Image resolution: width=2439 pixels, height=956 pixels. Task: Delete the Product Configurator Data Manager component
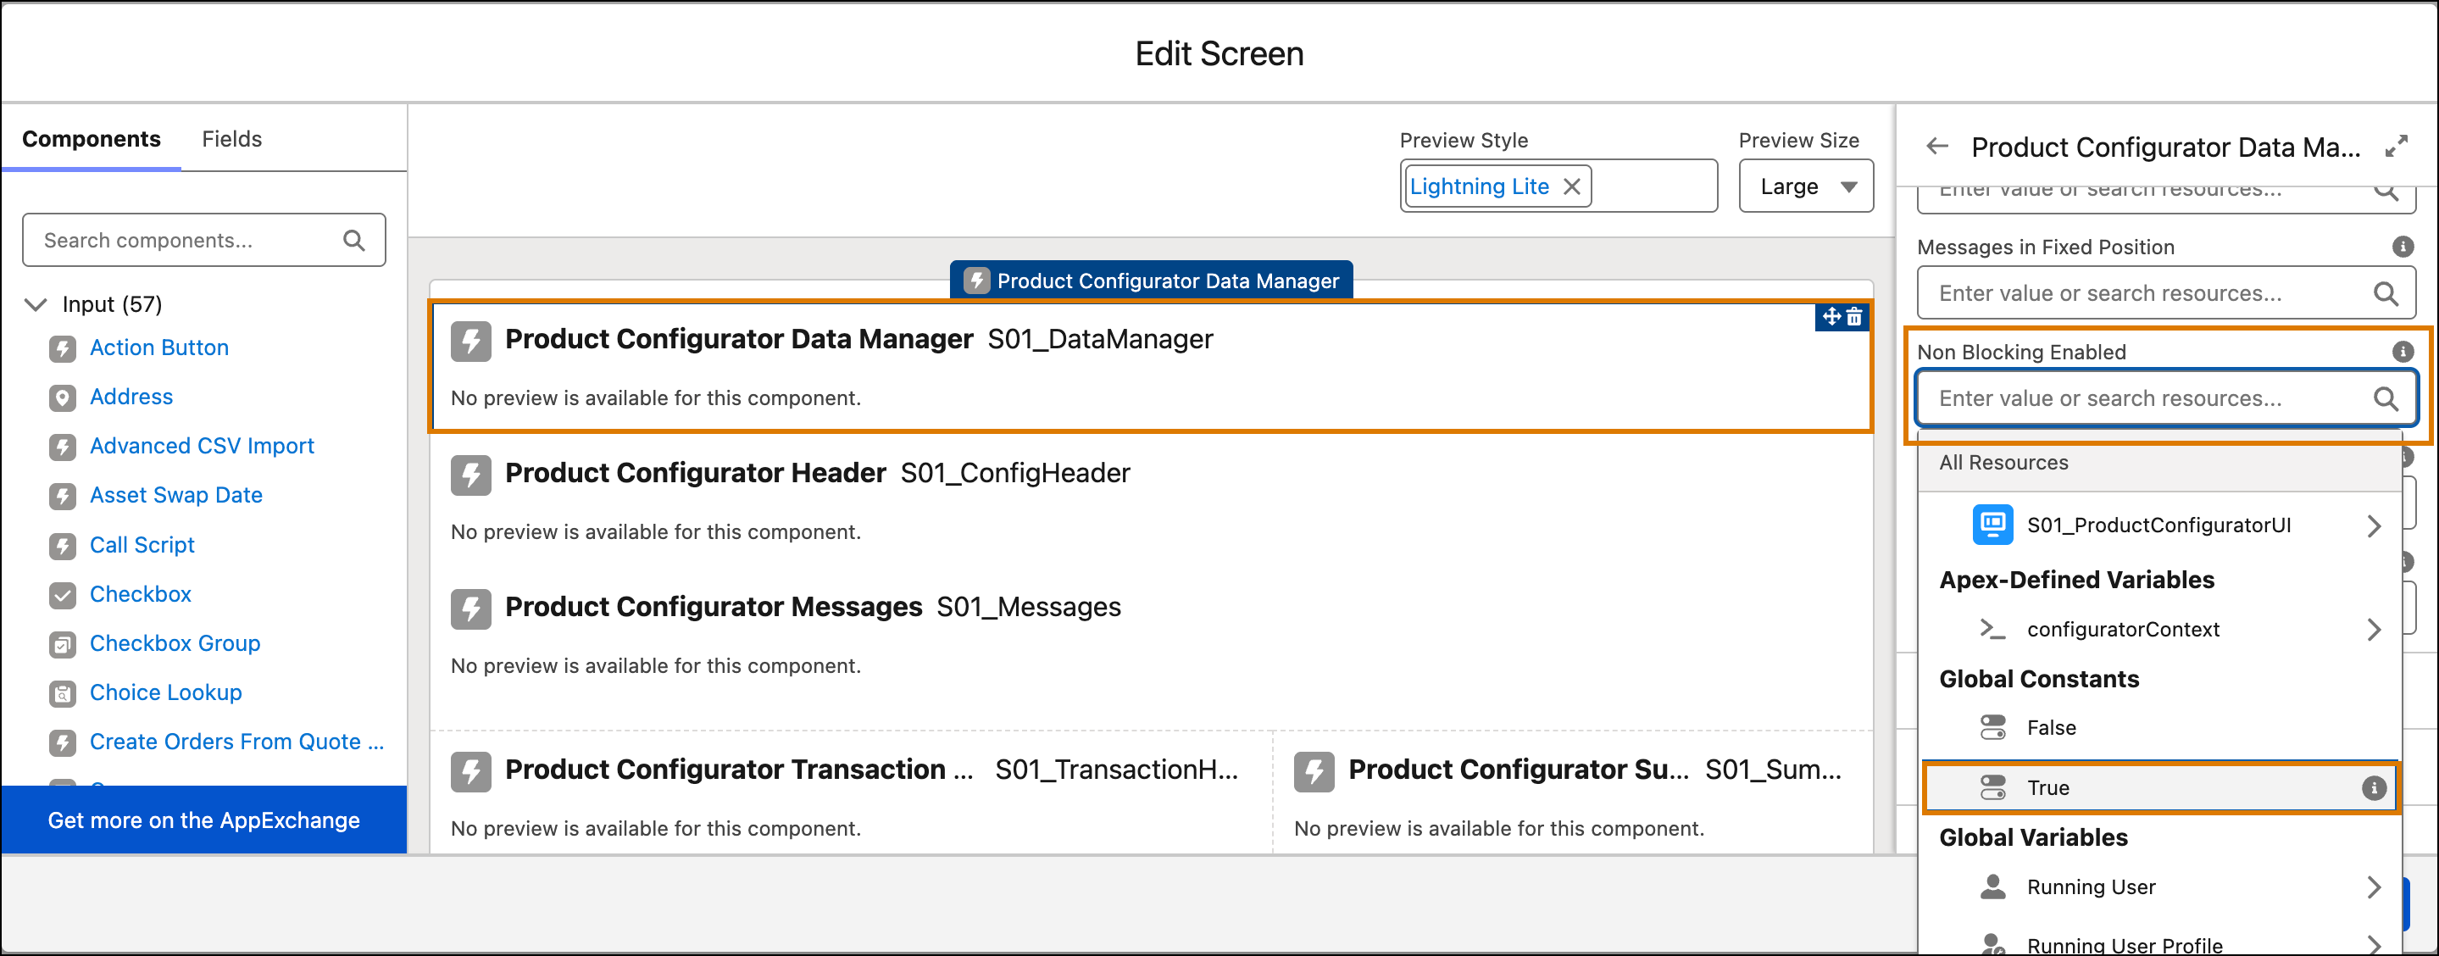(x=1854, y=316)
